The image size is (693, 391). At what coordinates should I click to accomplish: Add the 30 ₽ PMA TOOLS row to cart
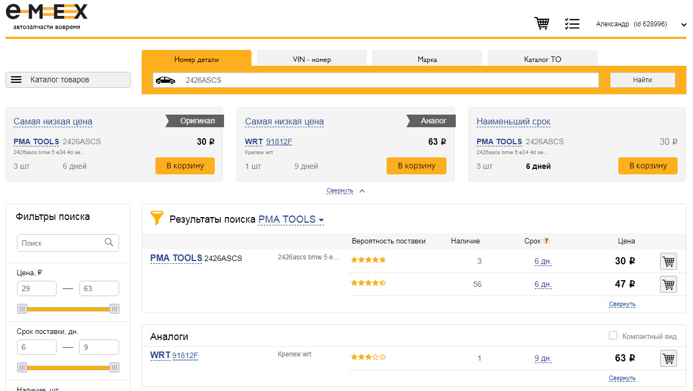[668, 262]
